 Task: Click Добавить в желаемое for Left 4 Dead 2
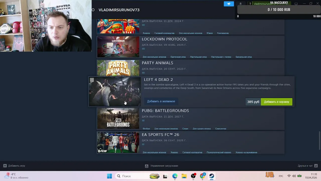coord(161,101)
